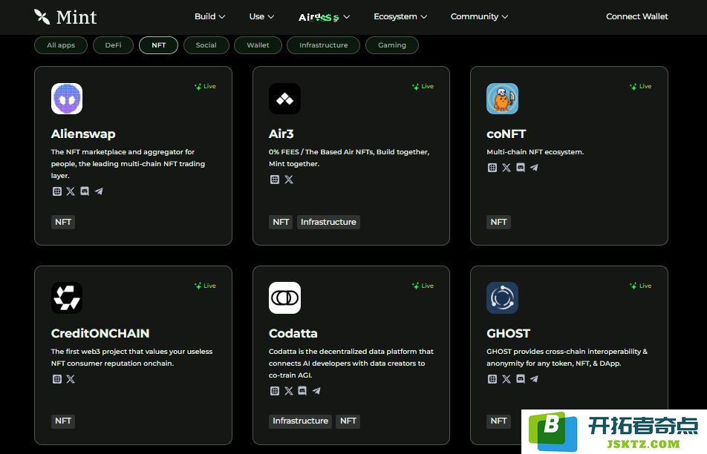This screenshot has height=454, width=707.
Task: Click 'Multi-chain NFT ecosystem.' description text
Action: pyautogui.click(x=535, y=152)
